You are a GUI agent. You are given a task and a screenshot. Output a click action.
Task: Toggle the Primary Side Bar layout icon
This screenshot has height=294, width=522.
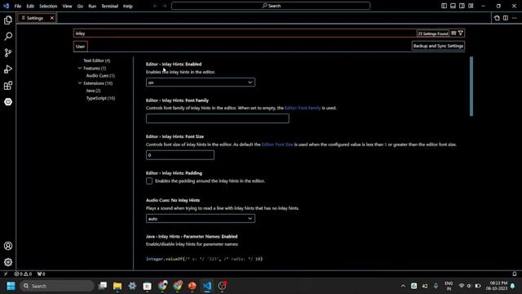point(444,6)
